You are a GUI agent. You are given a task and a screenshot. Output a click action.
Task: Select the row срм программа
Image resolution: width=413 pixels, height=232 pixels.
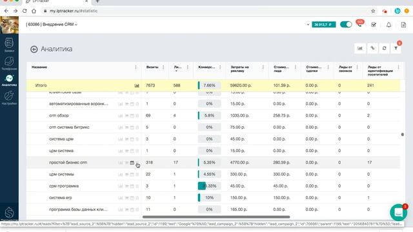pos(214,186)
